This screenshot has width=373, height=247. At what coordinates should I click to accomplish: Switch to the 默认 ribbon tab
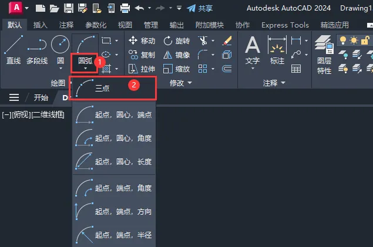point(15,25)
